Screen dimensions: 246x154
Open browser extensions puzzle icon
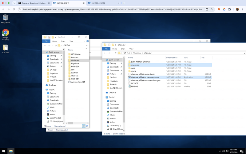[229, 10]
